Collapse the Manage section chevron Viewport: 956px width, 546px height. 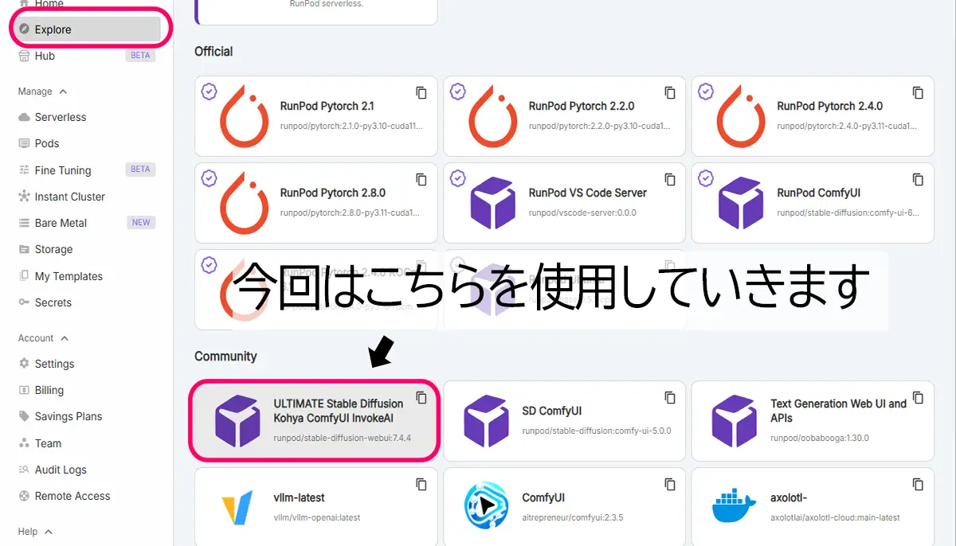pyautogui.click(x=64, y=92)
